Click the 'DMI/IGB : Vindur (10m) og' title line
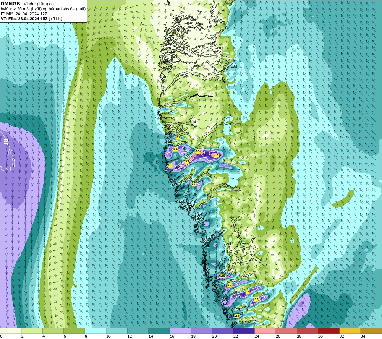Viewport: 382px width, 339px height. click(x=27, y=4)
